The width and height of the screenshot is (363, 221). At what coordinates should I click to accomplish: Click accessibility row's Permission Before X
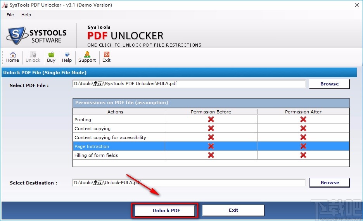[211, 137]
